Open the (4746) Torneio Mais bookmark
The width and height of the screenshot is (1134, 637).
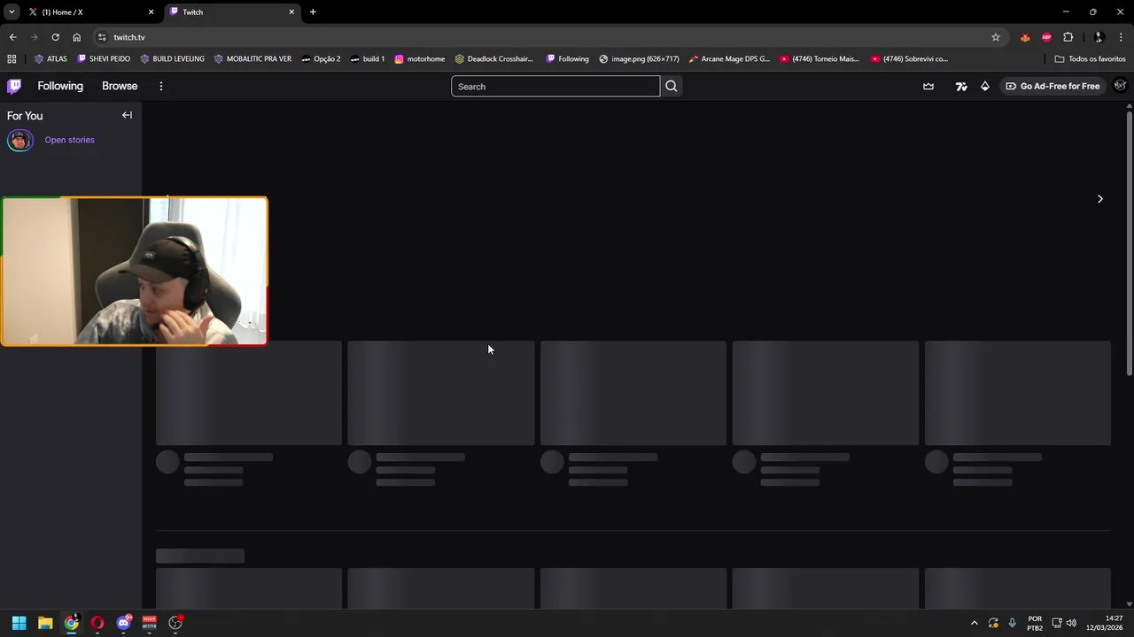pyautogui.click(x=819, y=59)
